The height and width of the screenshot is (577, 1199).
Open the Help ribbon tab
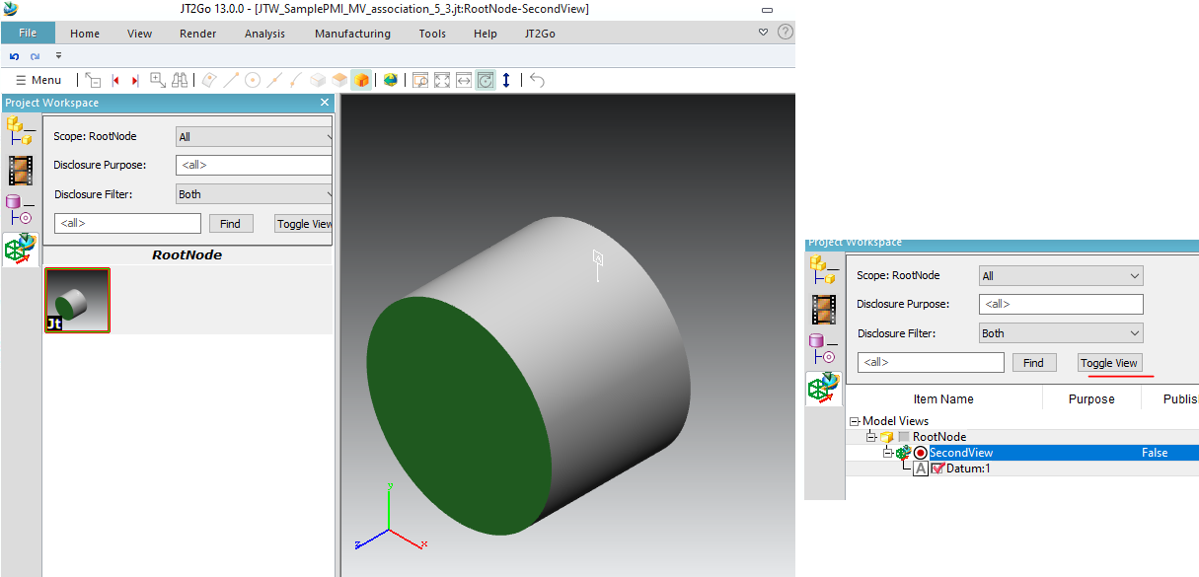point(486,34)
